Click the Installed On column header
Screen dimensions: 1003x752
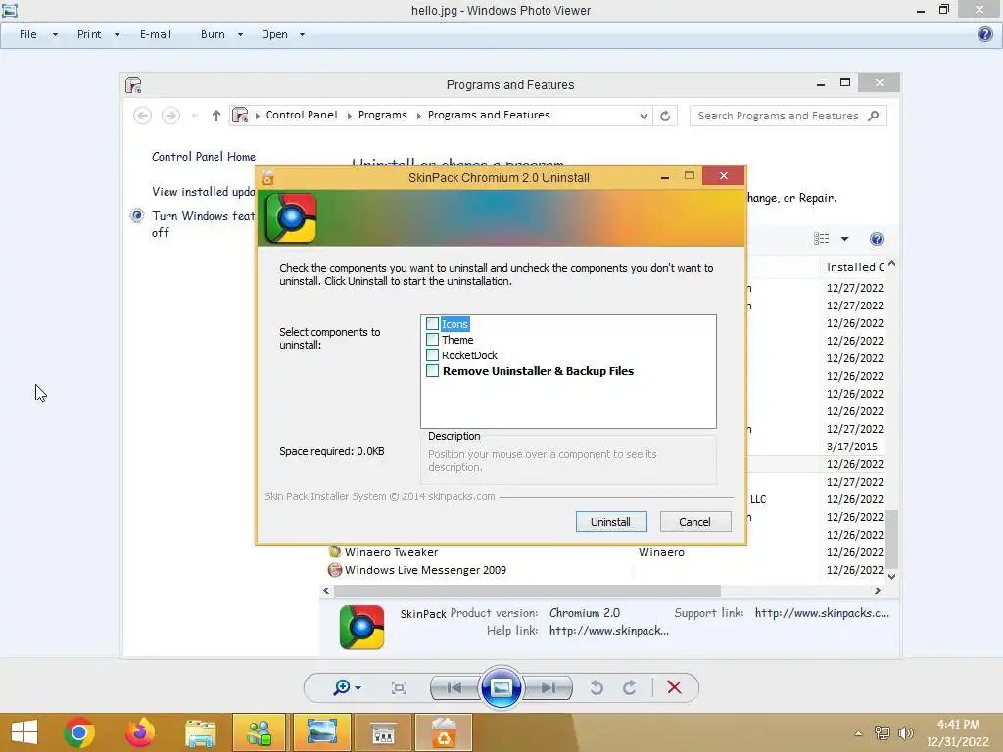[x=854, y=267]
